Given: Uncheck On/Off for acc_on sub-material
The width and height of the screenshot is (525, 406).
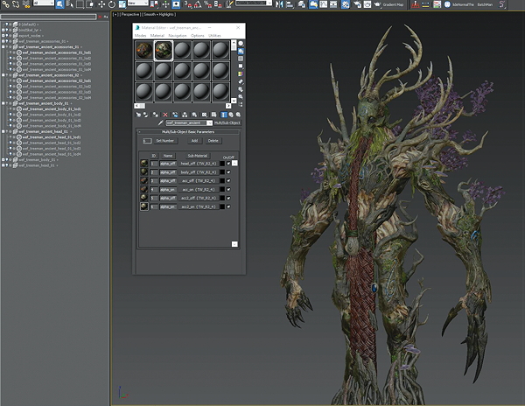Looking at the screenshot, I should (228, 190).
